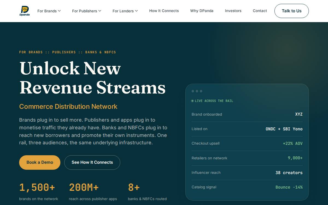Click the 8+ banks statistic
Viewport: 328px width, 205px height.
click(x=134, y=188)
